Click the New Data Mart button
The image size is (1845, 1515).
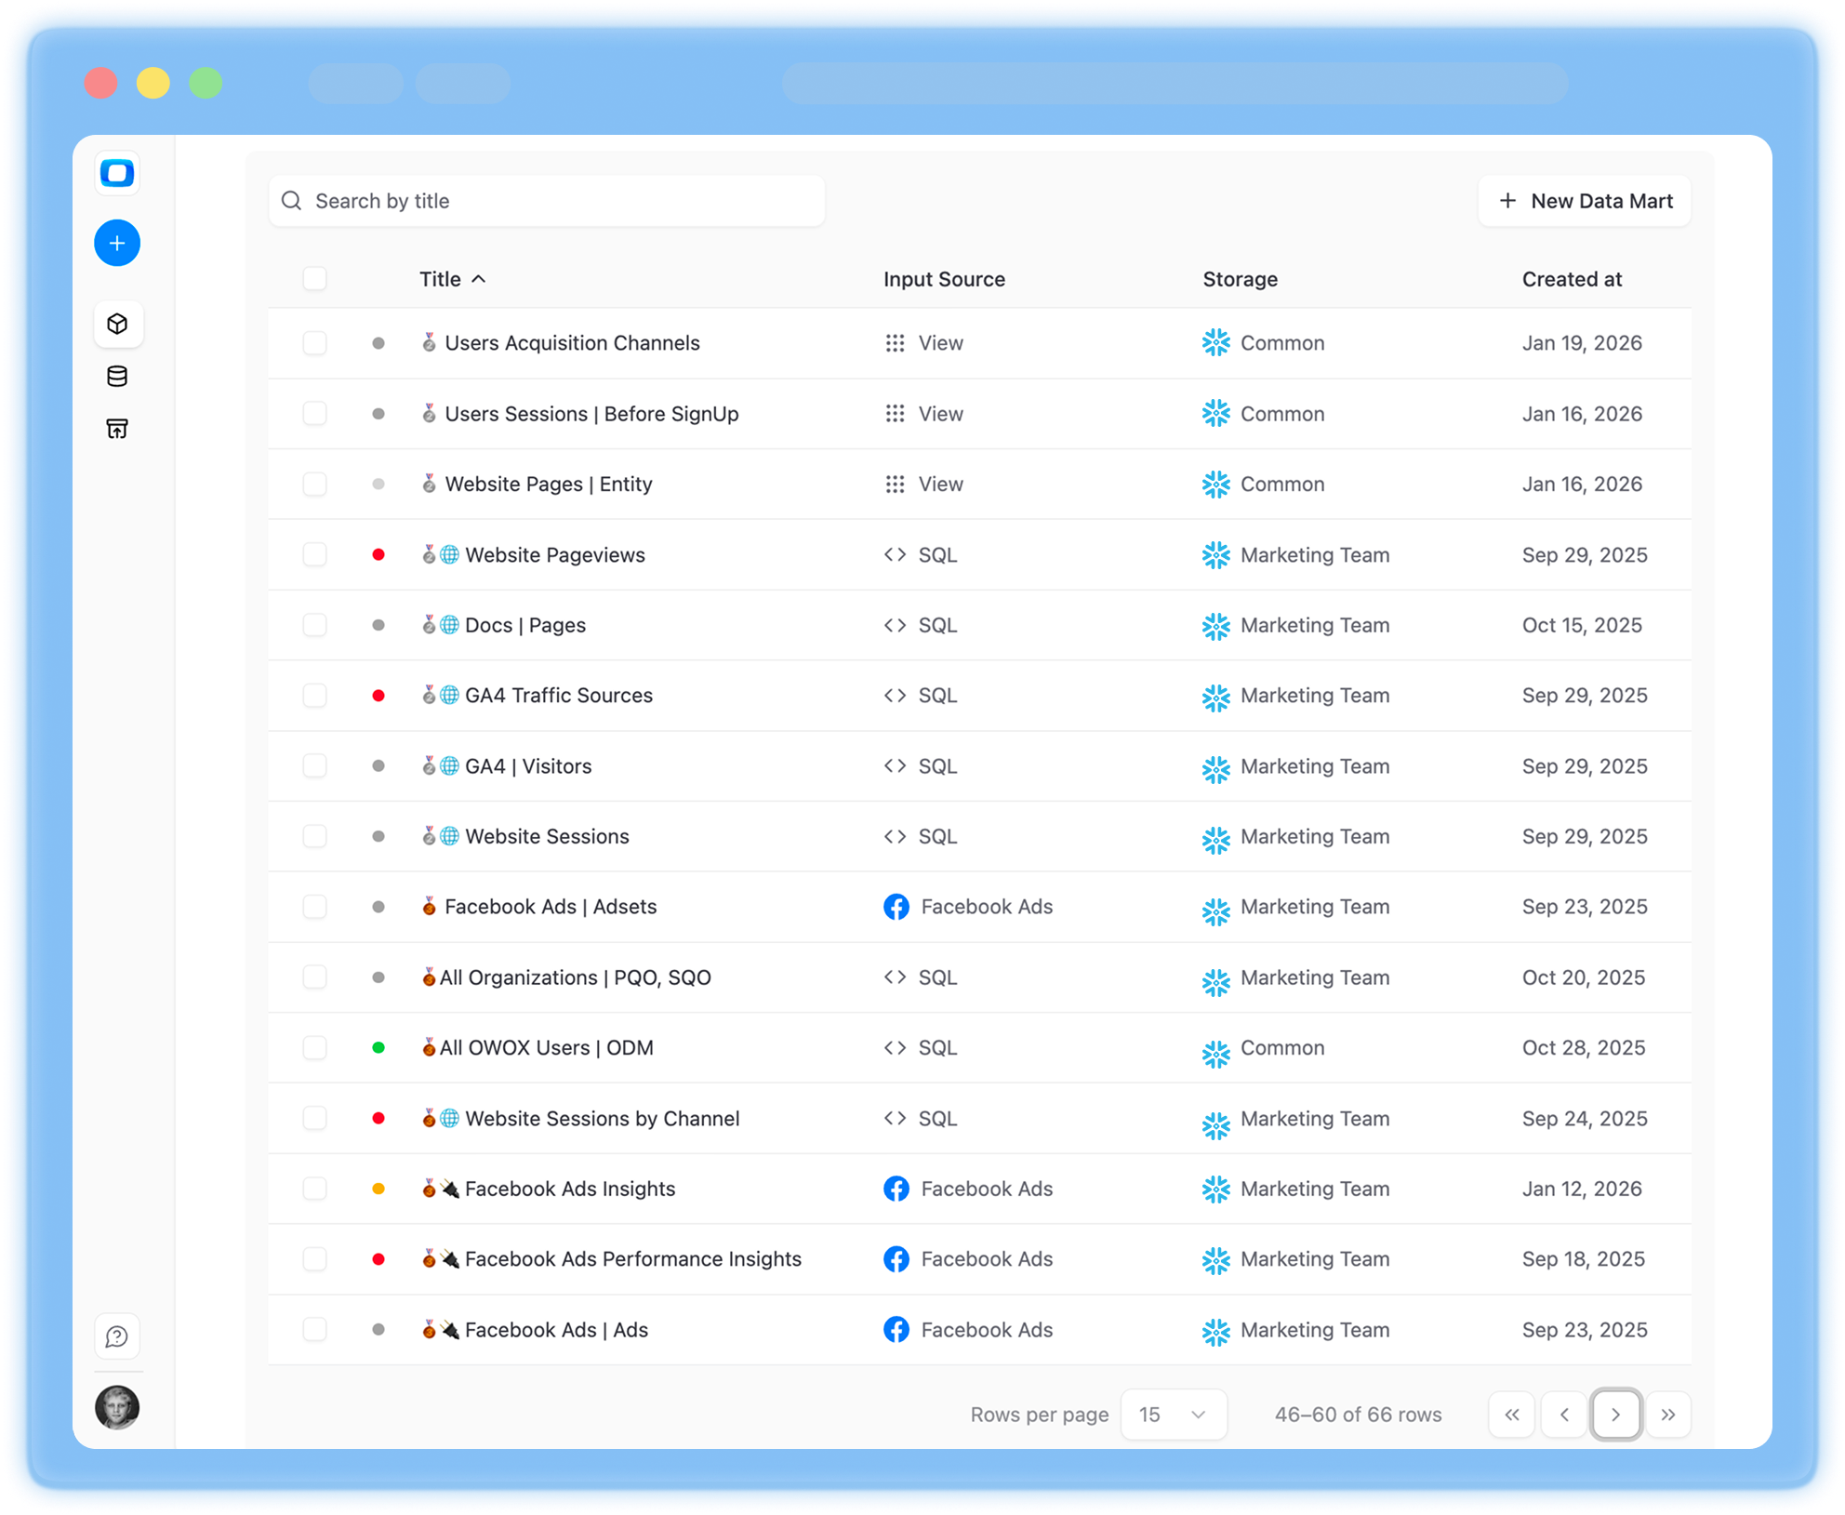[1584, 200]
